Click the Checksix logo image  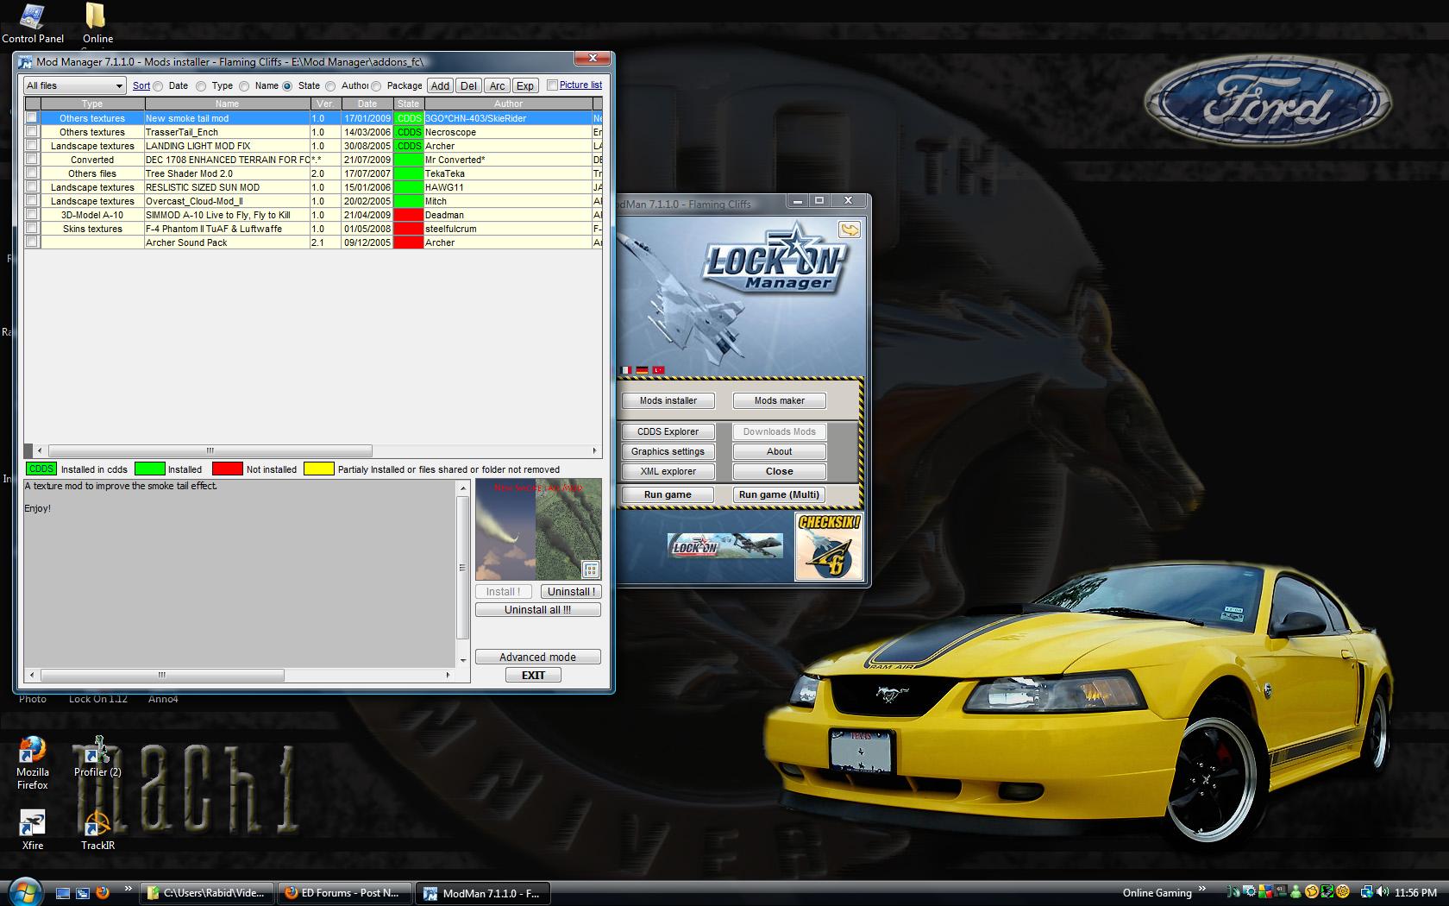829,546
